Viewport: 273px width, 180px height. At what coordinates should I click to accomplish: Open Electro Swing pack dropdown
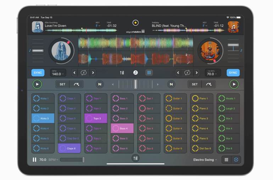coord(205,160)
